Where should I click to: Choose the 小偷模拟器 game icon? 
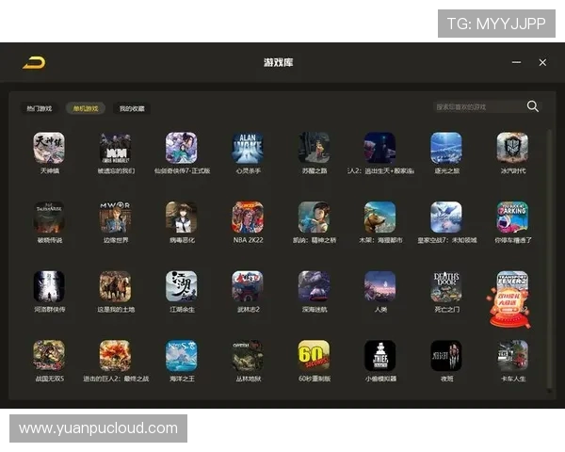pyautogui.click(x=380, y=356)
